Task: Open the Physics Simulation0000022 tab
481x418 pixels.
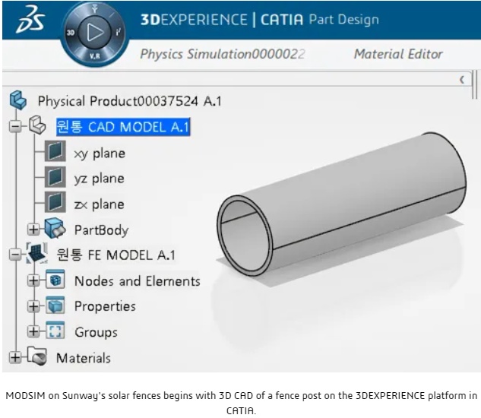Action: (x=223, y=54)
